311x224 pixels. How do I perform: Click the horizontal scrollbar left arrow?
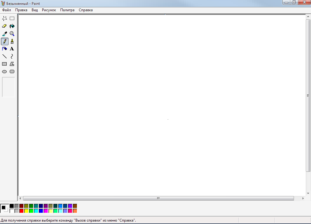coord(20,198)
